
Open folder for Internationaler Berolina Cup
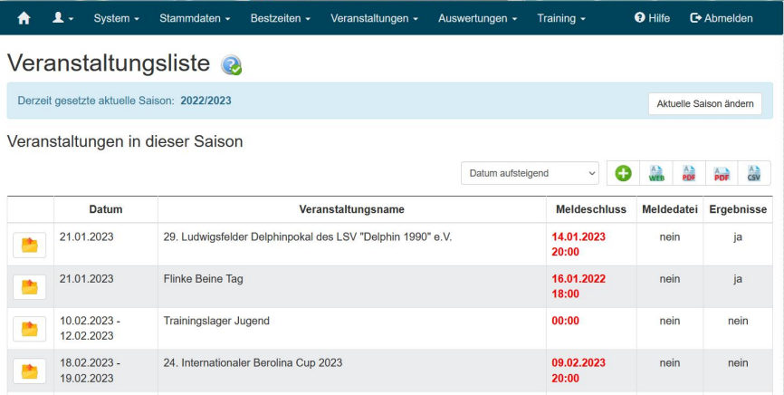click(30, 371)
